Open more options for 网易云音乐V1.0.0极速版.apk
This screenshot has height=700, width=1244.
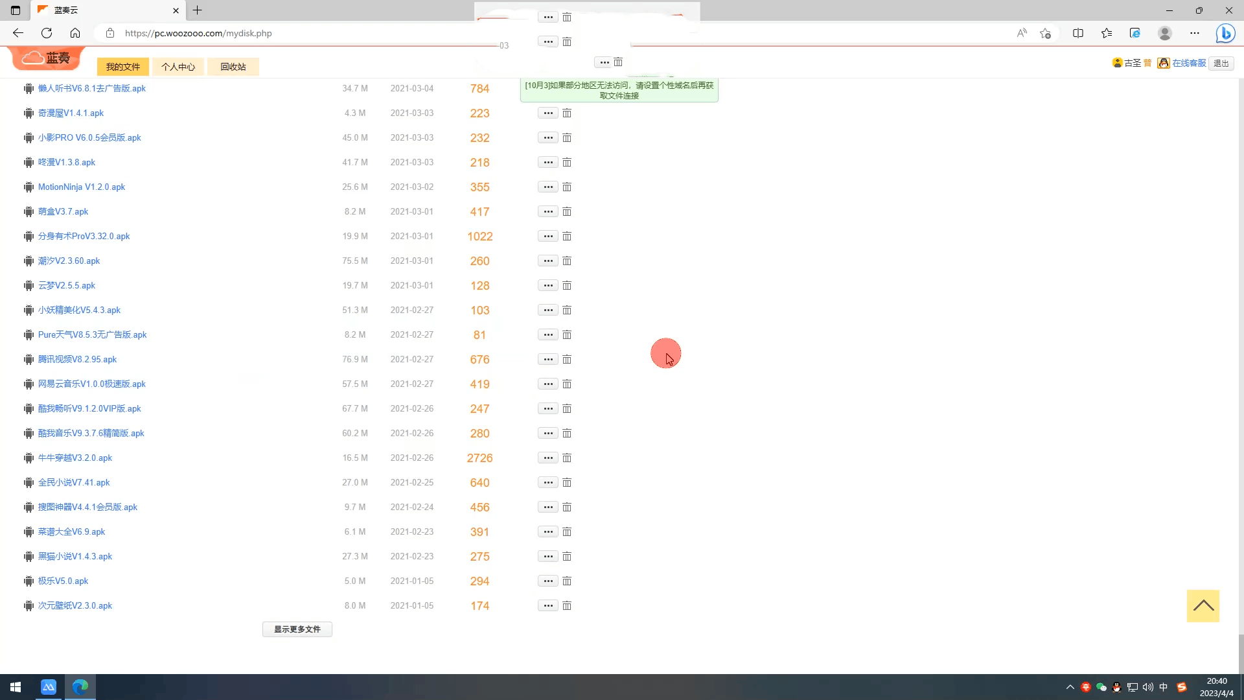coord(548,384)
